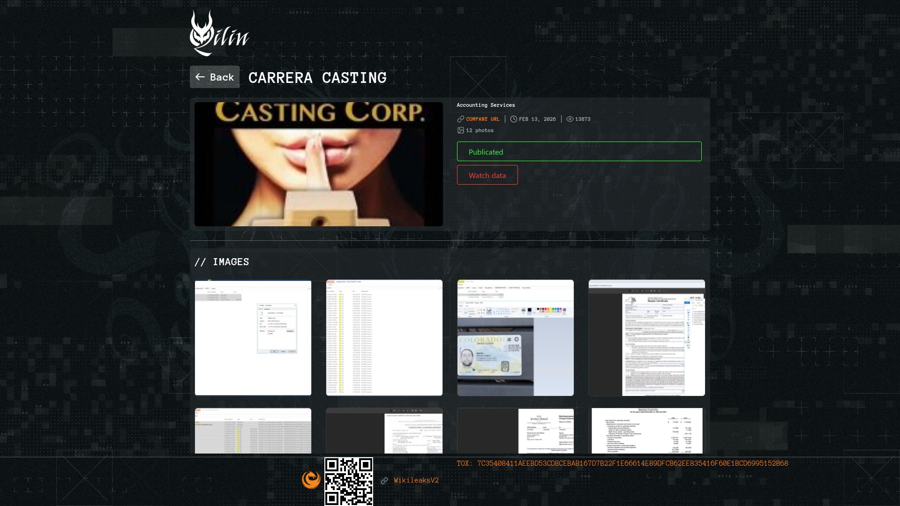
Task: Click the photos icon beside '12 photos'
Action: click(461, 130)
